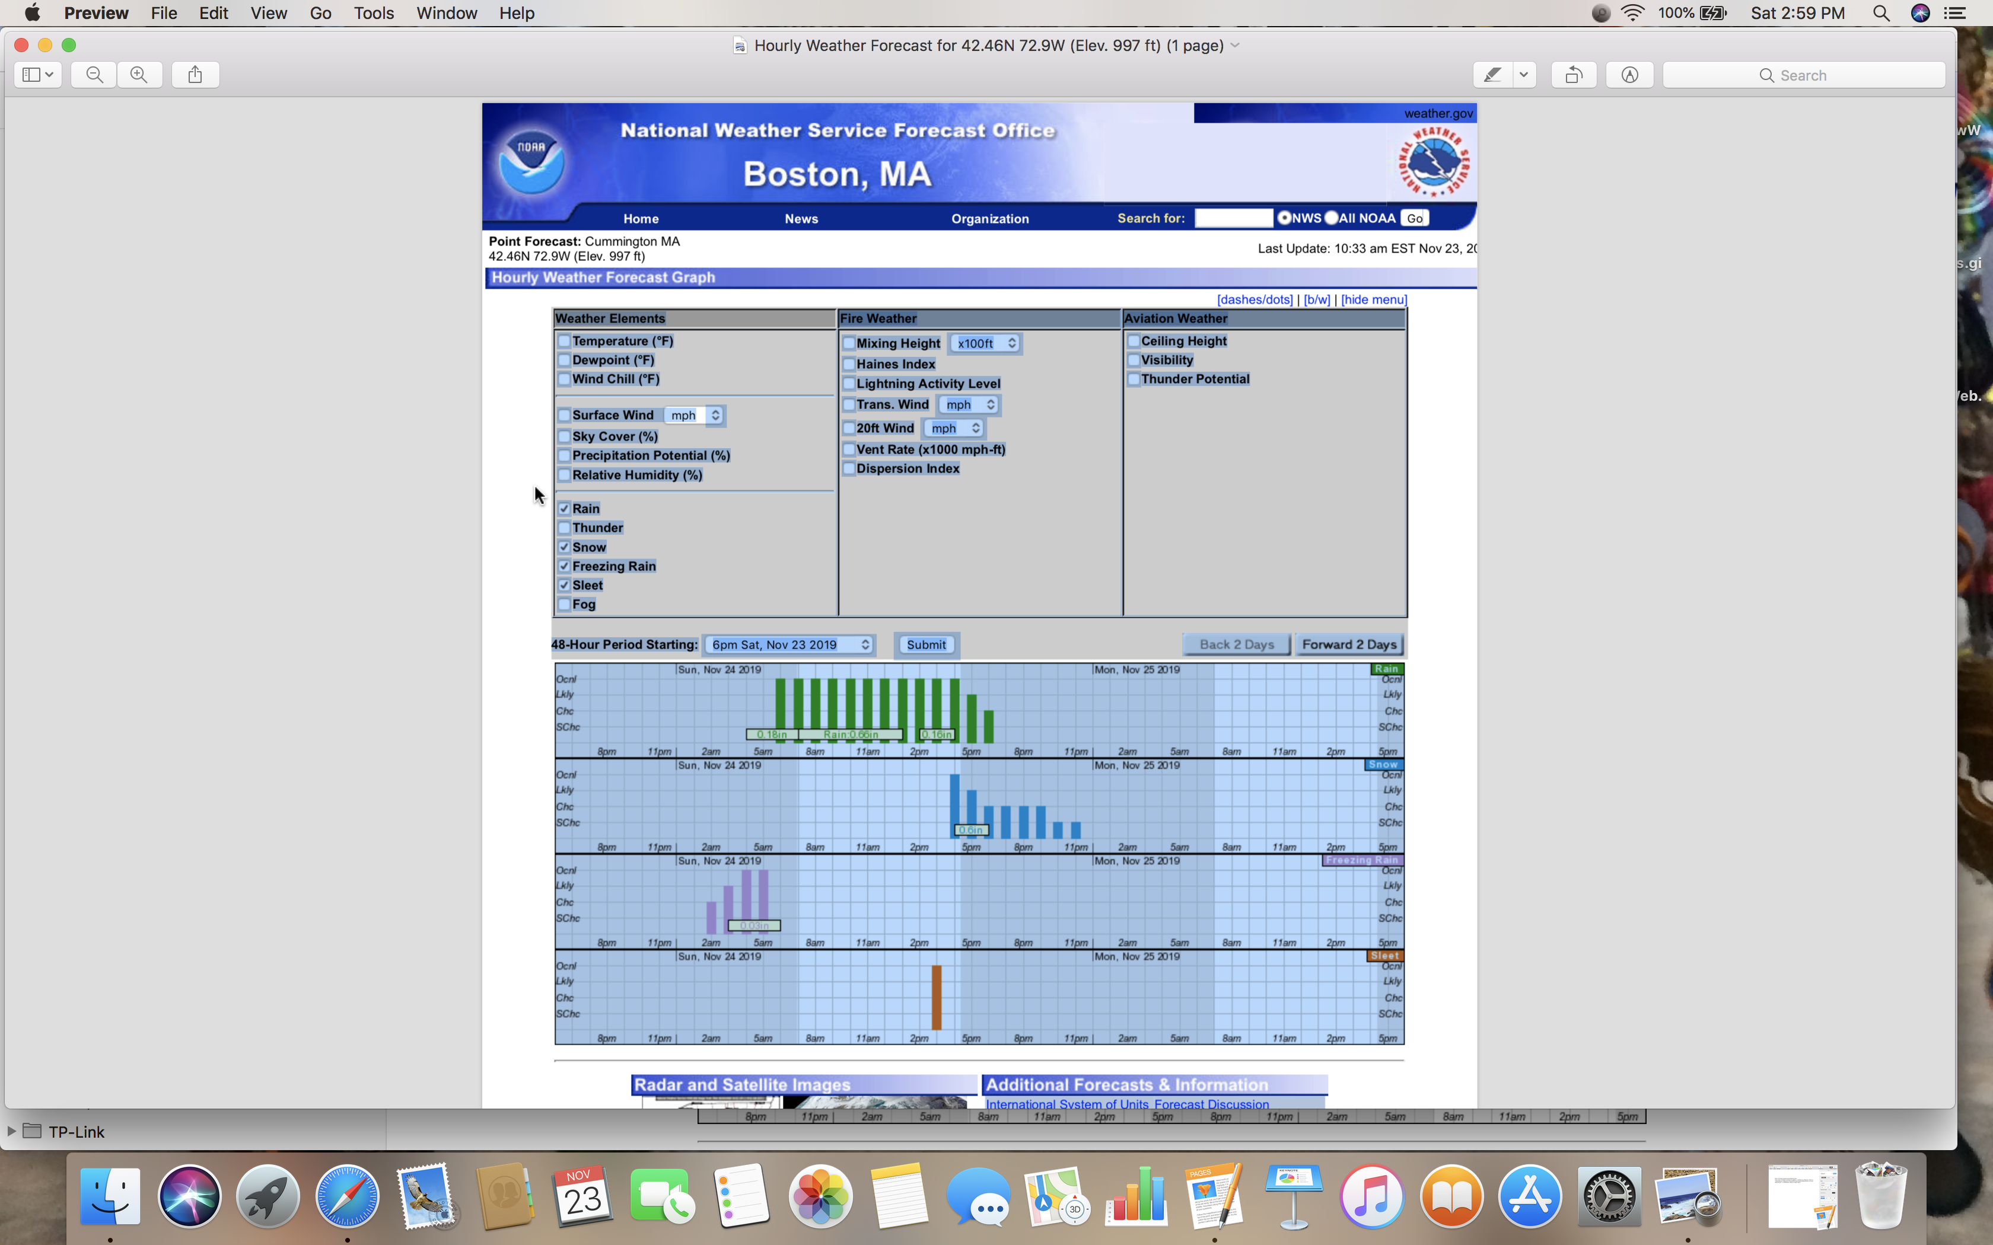Uncheck the Rain checkbox
Image resolution: width=1993 pixels, height=1245 pixels.
pos(564,509)
